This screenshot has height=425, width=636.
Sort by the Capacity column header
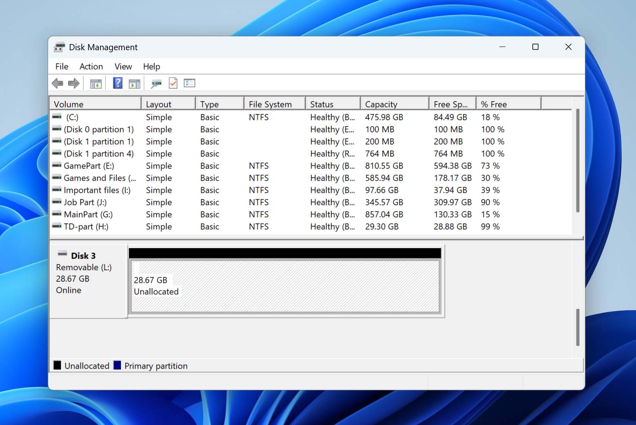(x=395, y=104)
